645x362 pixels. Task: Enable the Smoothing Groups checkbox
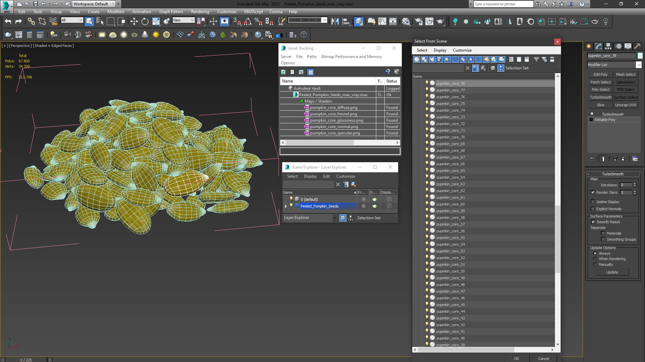603,239
